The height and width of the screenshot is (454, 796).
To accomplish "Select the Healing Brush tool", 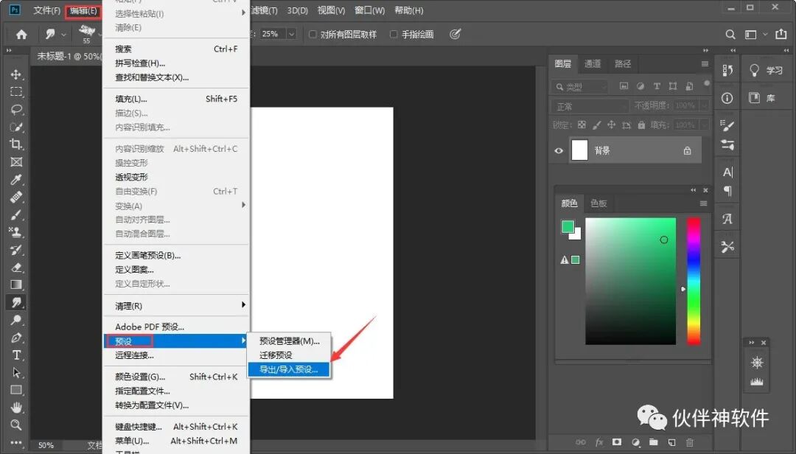I will coord(16,197).
